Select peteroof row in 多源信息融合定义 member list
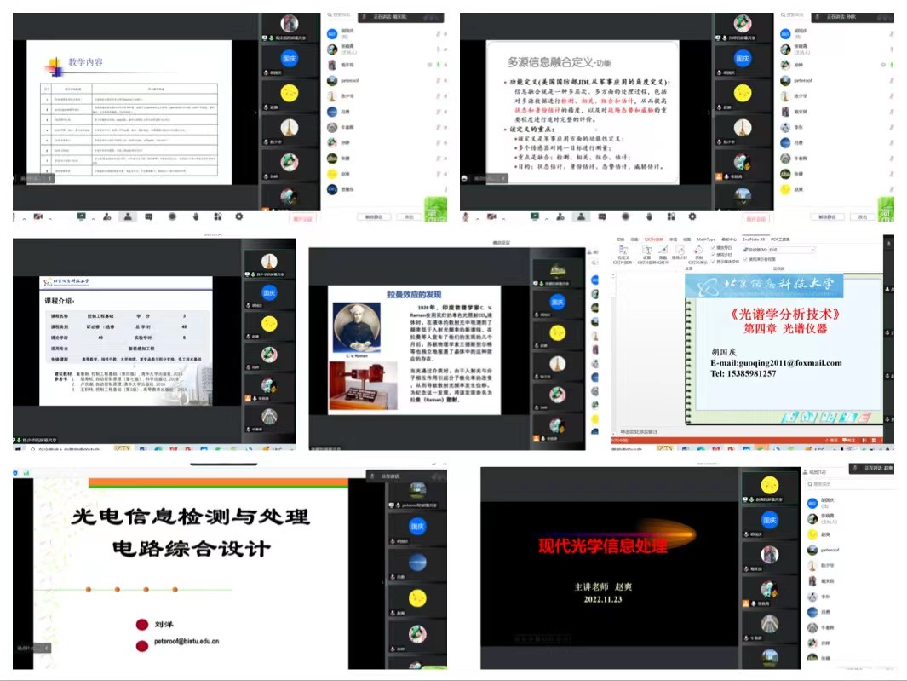Image resolution: width=907 pixels, height=681 pixels. point(837,80)
